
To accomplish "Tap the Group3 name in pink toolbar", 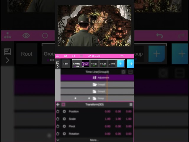I will (x=96, y=56).
